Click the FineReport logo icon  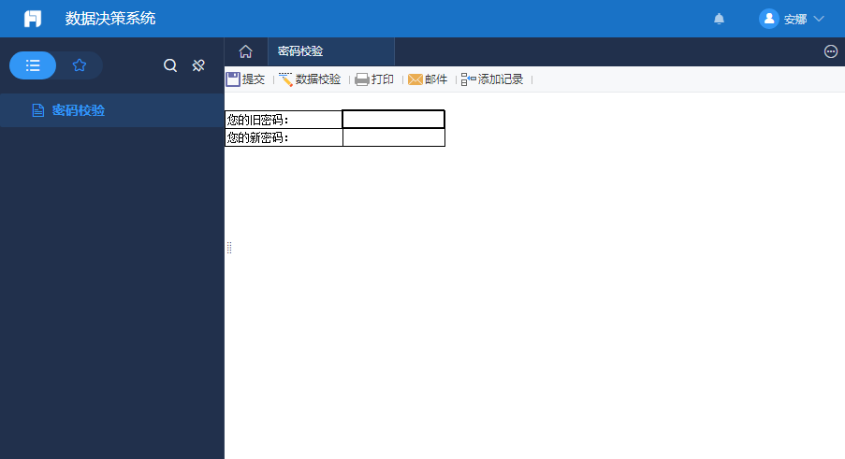point(33,19)
